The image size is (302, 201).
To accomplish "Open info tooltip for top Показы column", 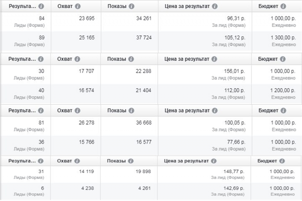I will pyautogui.click(x=132, y=6).
